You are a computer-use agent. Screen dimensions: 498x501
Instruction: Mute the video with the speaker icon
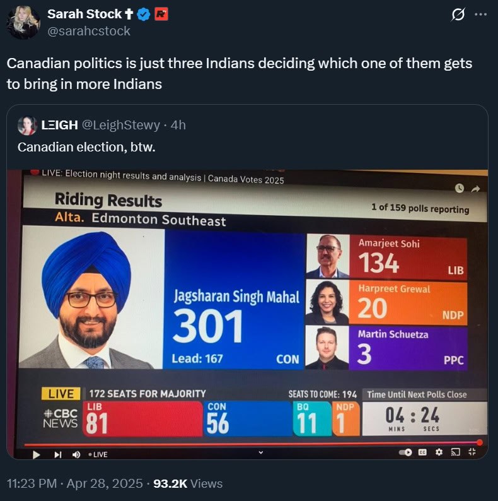76,454
